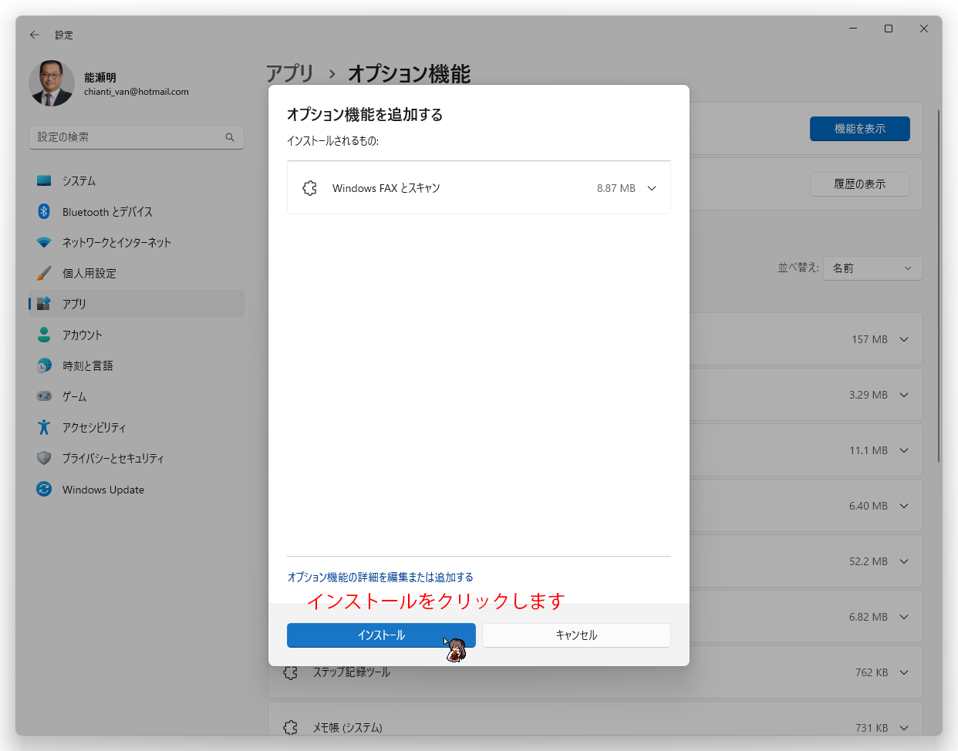Screen dimensions: 958x751
Task: Click the profile photo of 能瀬明
Action: (x=52, y=83)
